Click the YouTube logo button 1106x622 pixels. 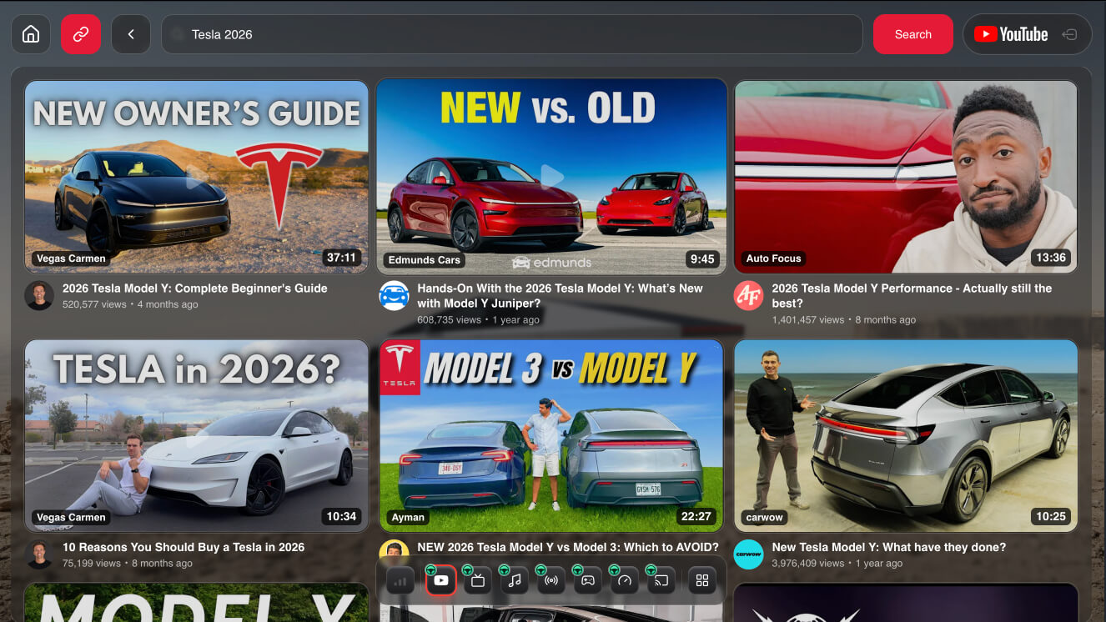pyautogui.click(x=1011, y=34)
